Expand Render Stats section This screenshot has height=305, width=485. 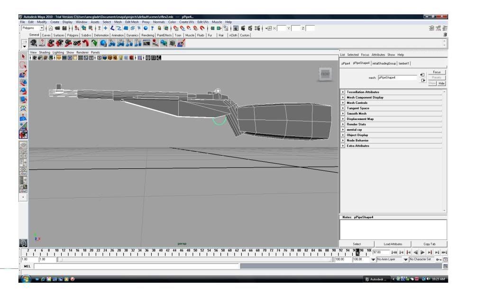(343, 124)
